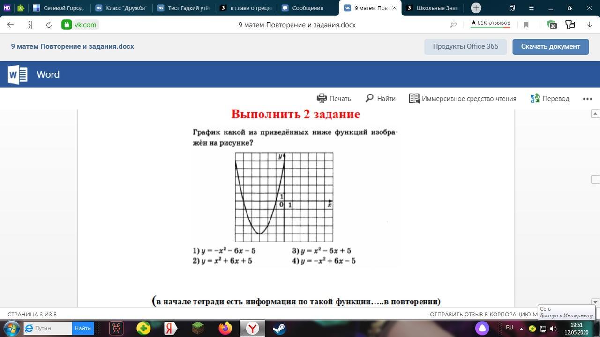Screen dimensions: 600x337
Task: Click the green padlock site security icon
Action: (67, 25)
